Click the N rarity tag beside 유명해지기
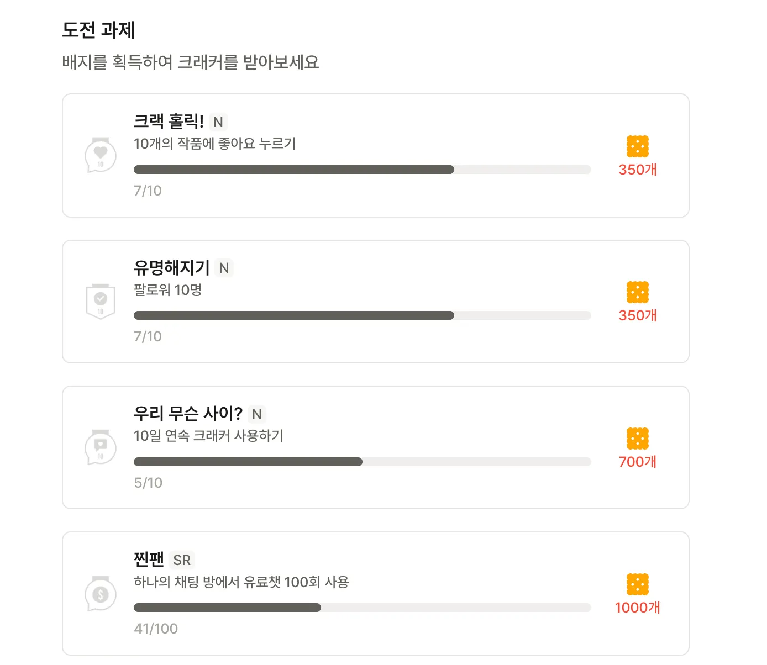767x665 pixels. (224, 268)
